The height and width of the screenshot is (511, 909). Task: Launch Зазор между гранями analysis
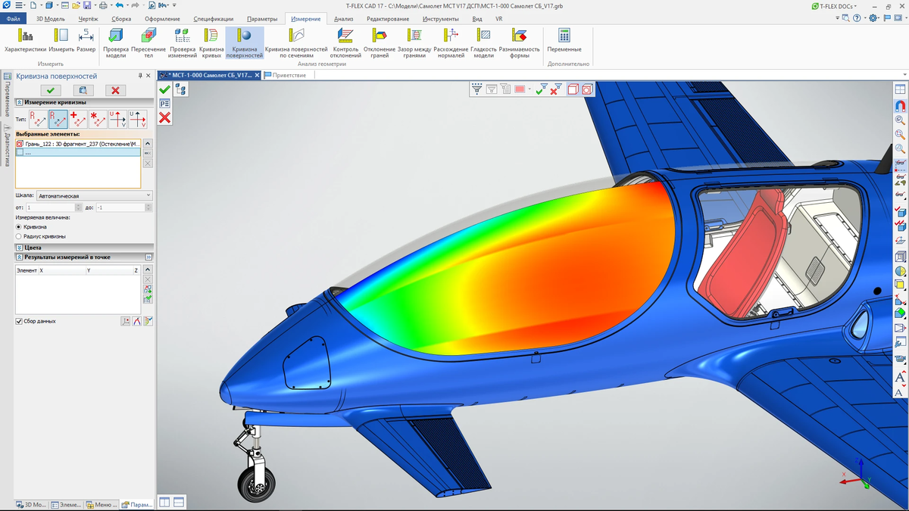coord(414,44)
